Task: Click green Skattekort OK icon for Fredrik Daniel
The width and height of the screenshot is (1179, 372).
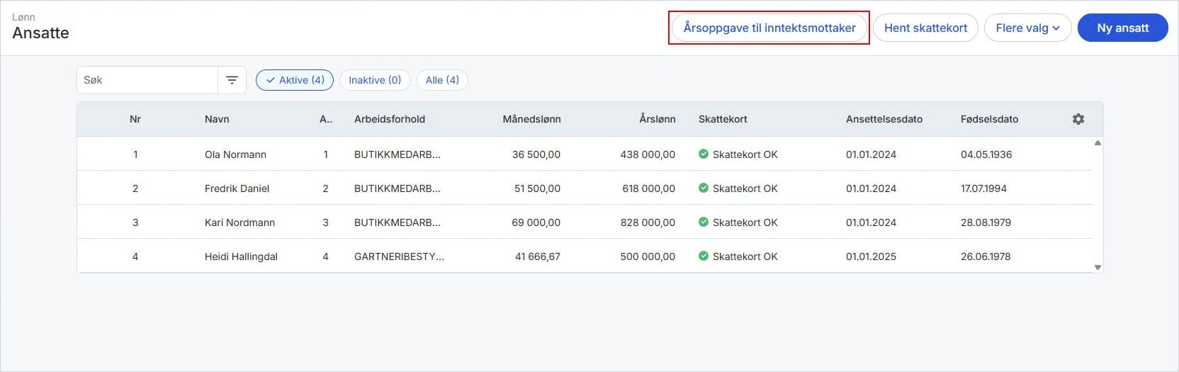Action: [704, 188]
